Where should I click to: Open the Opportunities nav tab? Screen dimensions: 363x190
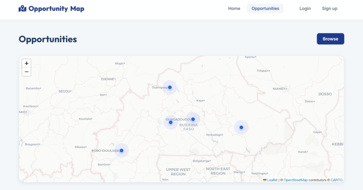pos(265,9)
